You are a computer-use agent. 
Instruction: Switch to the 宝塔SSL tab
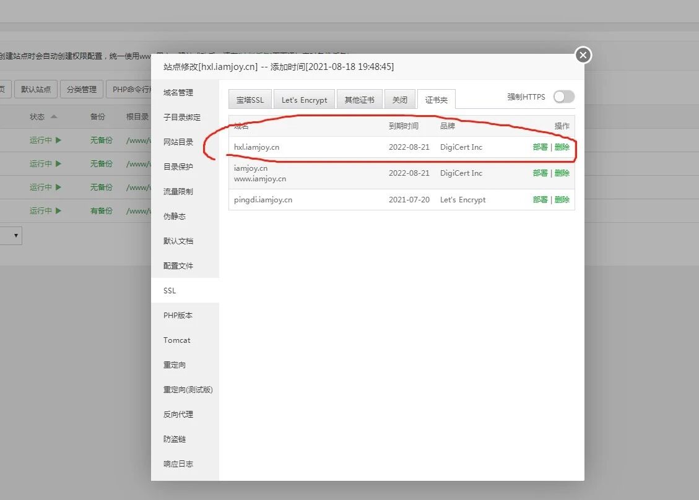coord(250,100)
